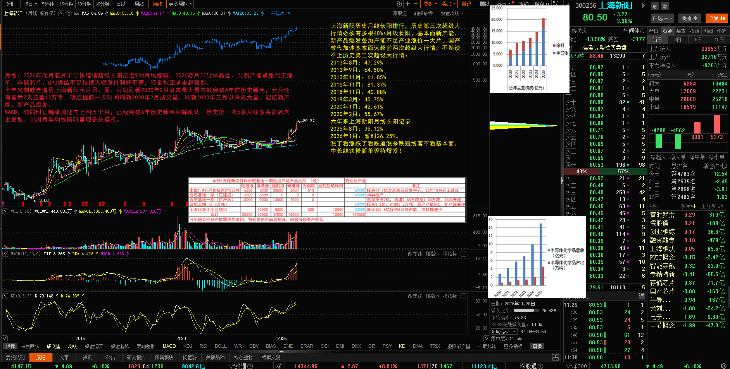Open the 模板 template menu
Image resolution: width=730 pixels, height=369 pixels.
tap(537, 346)
